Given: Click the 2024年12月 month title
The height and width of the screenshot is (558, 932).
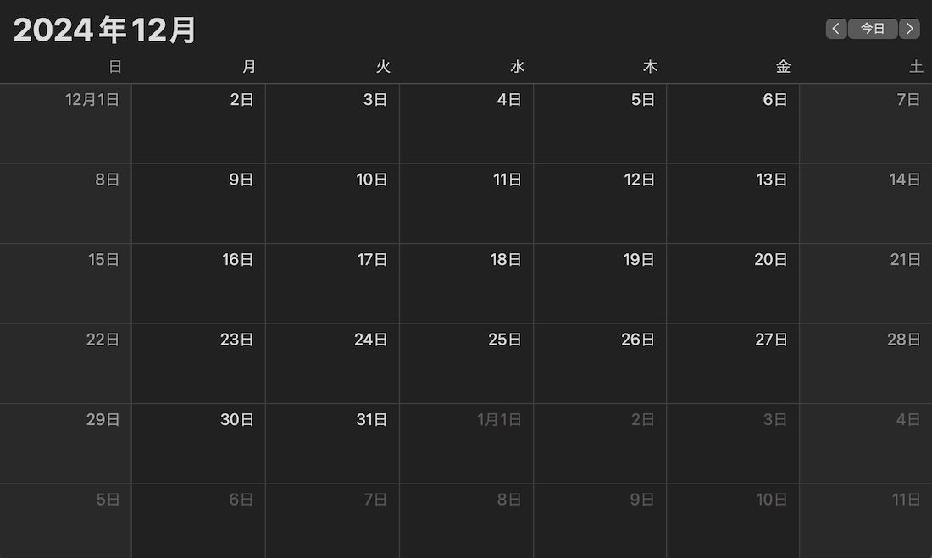Looking at the screenshot, I should [104, 30].
